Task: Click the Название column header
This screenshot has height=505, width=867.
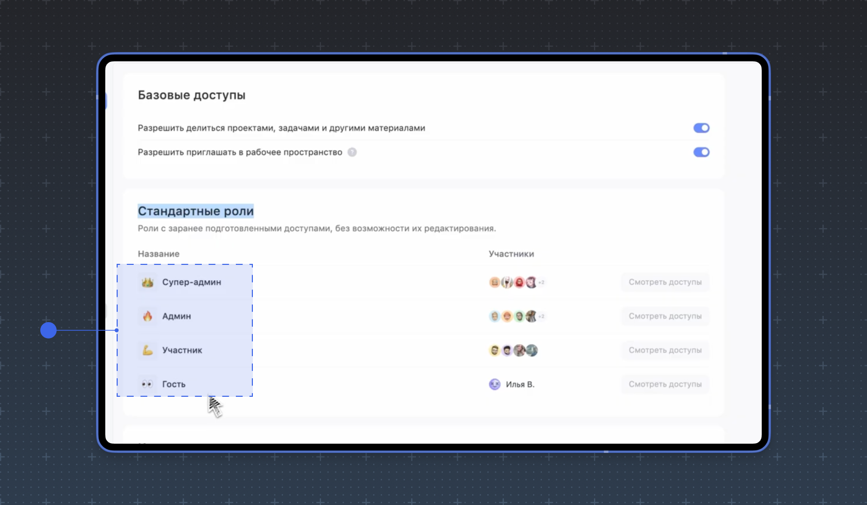Action: click(x=158, y=254)
